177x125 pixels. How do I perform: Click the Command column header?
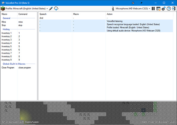click(23, 14)
